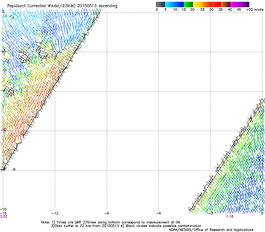Select the red 30-35 knots swatch
This screenshot has width=265, height=232.
pyautogui.click(x=216, y=4)
